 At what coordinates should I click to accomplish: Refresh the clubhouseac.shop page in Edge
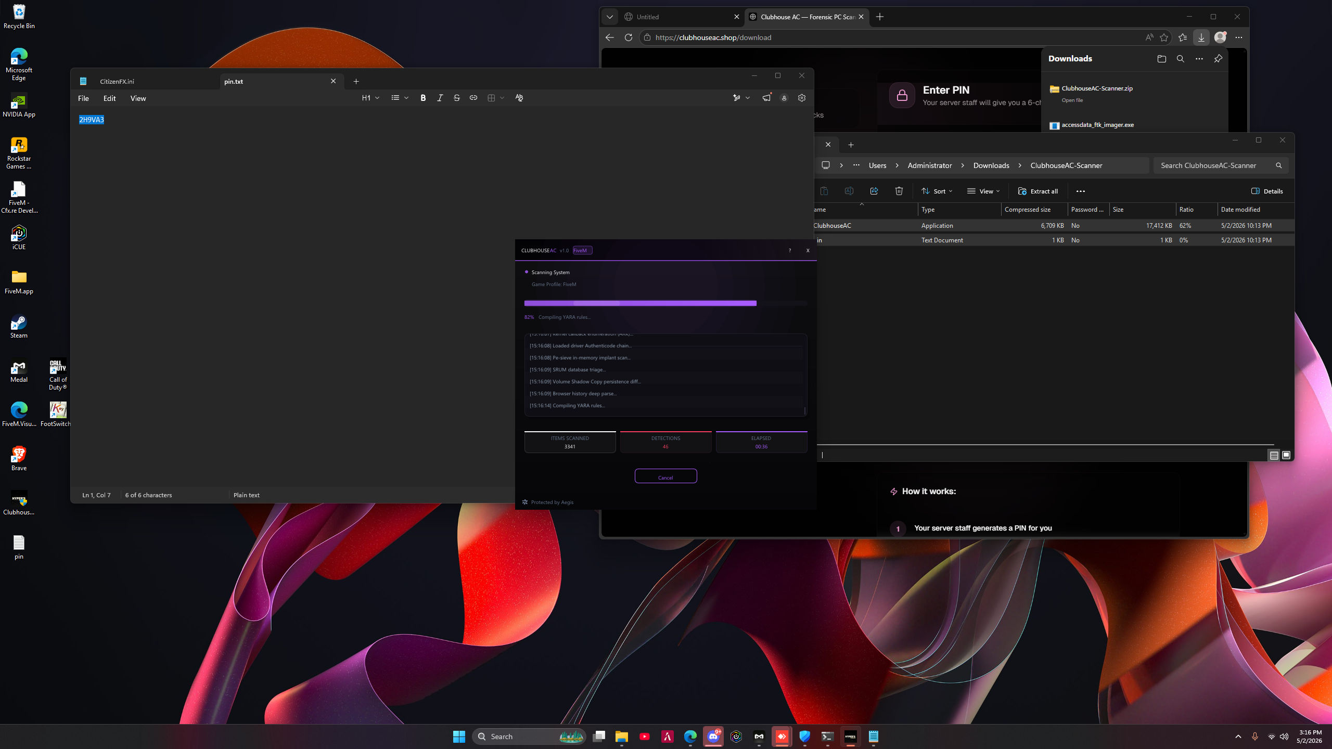coord(629,37)
